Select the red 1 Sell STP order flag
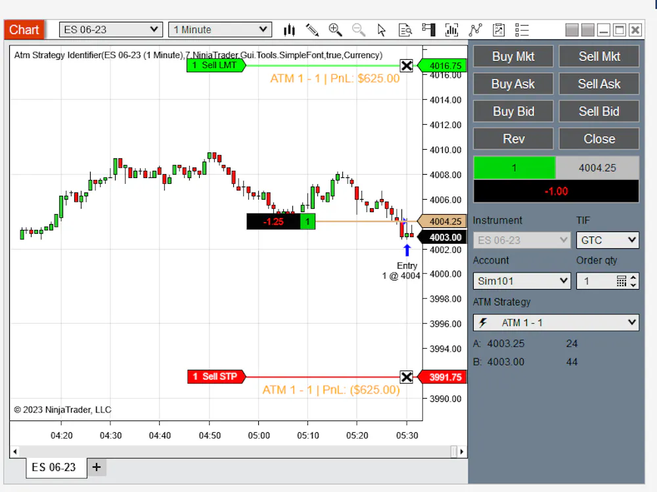The height and width of the screenshot is (492, 657). (x=216, y=377)
